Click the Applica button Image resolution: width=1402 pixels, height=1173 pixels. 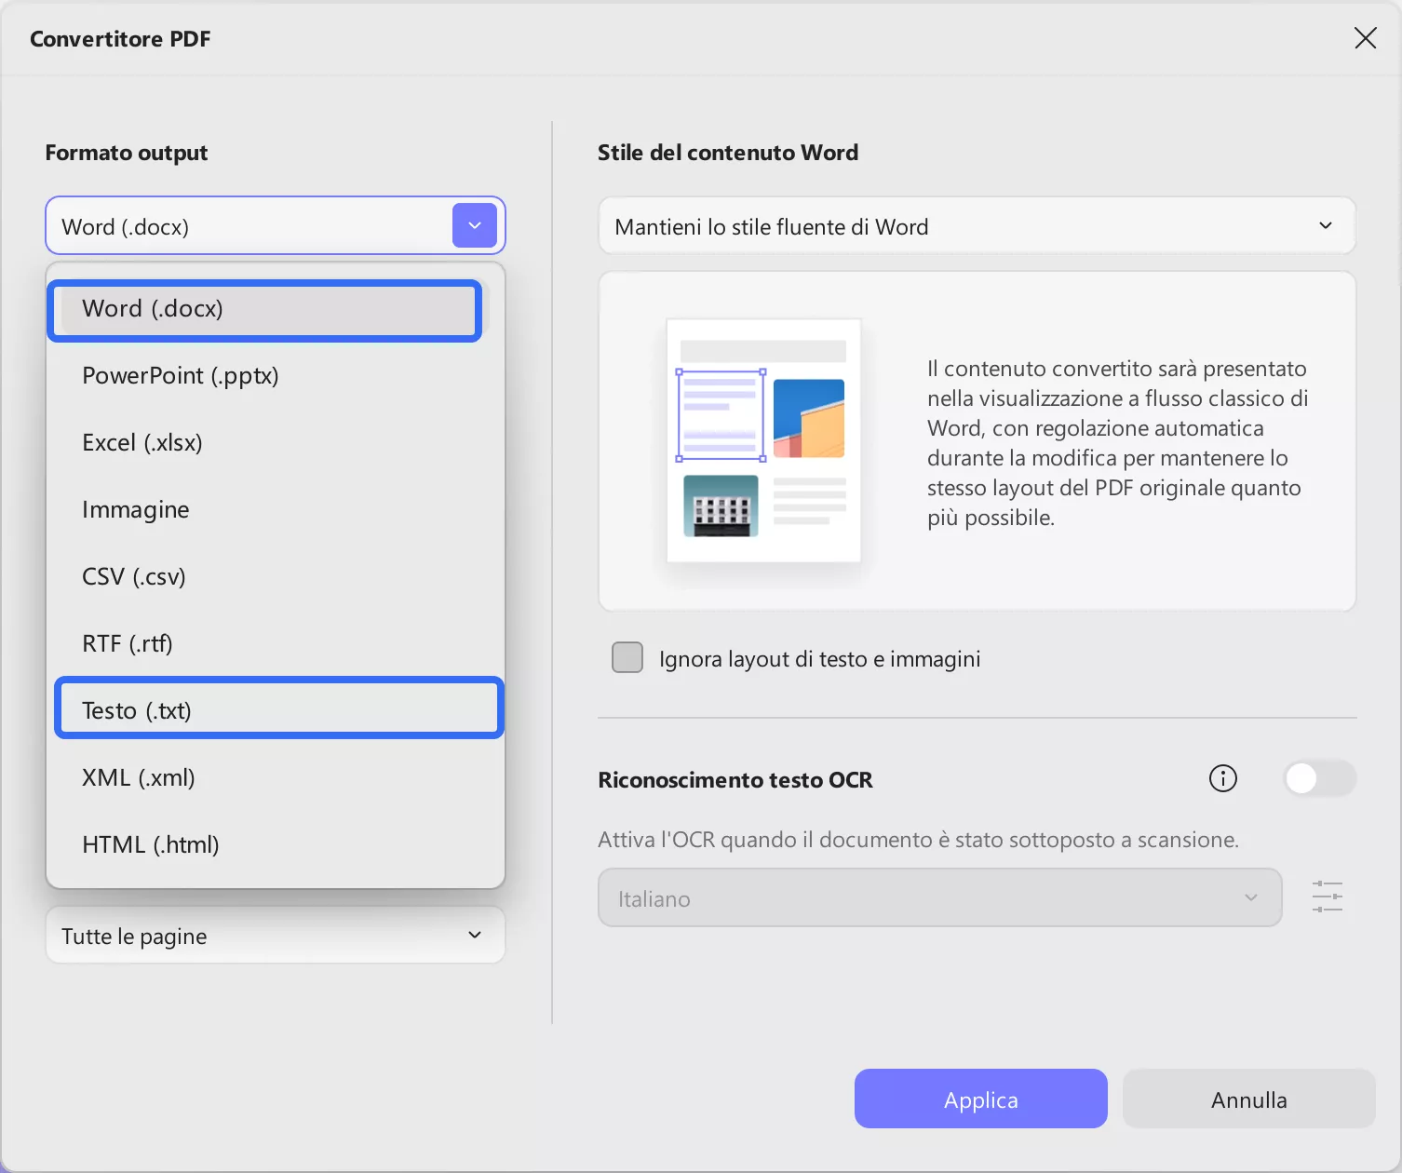tap(980, 1099)
